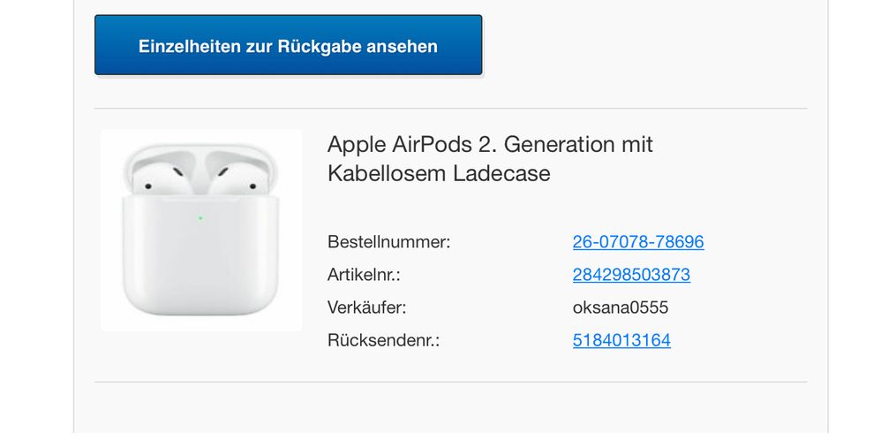The image size is (881, 440).
Task: Click the Artikelnr. label
Action: point(364,275)
